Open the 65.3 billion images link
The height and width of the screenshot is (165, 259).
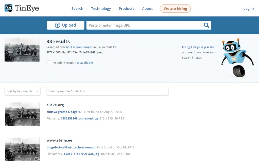pos(79,47)
